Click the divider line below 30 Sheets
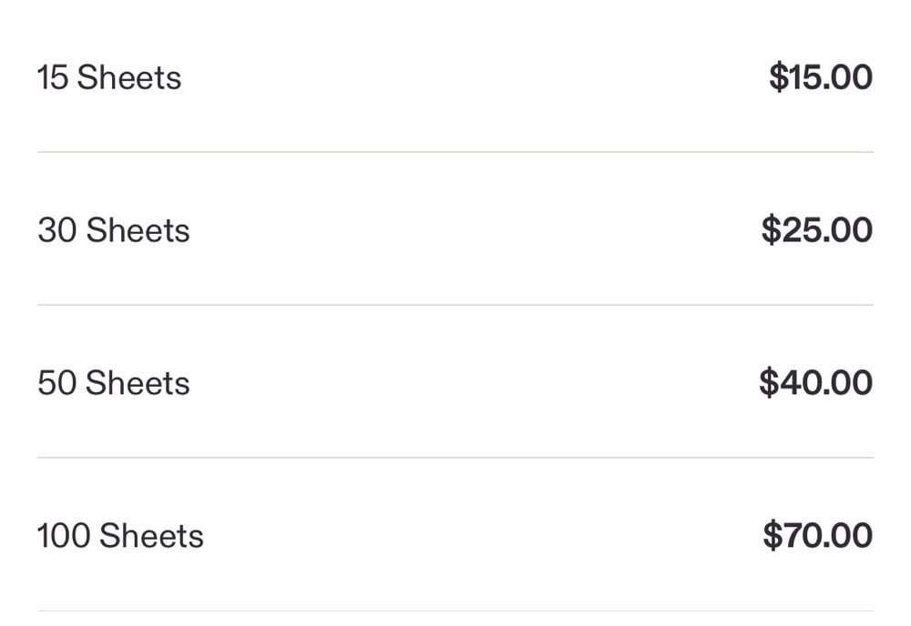911x626 pixels. (x=455, y=305)
